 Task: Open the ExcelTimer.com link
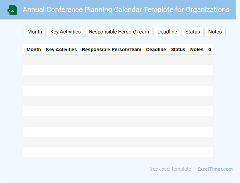(215, 169)
